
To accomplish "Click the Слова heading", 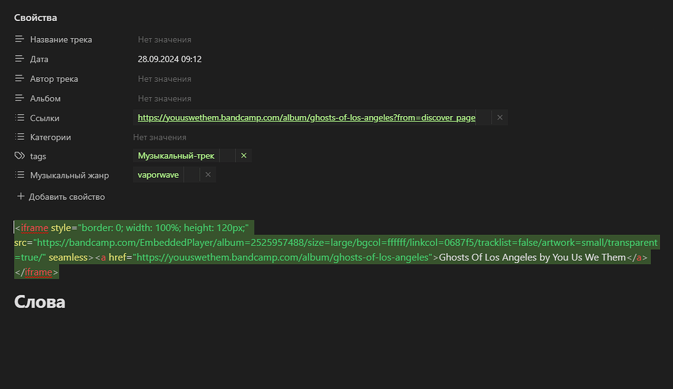I will [39, 302].
